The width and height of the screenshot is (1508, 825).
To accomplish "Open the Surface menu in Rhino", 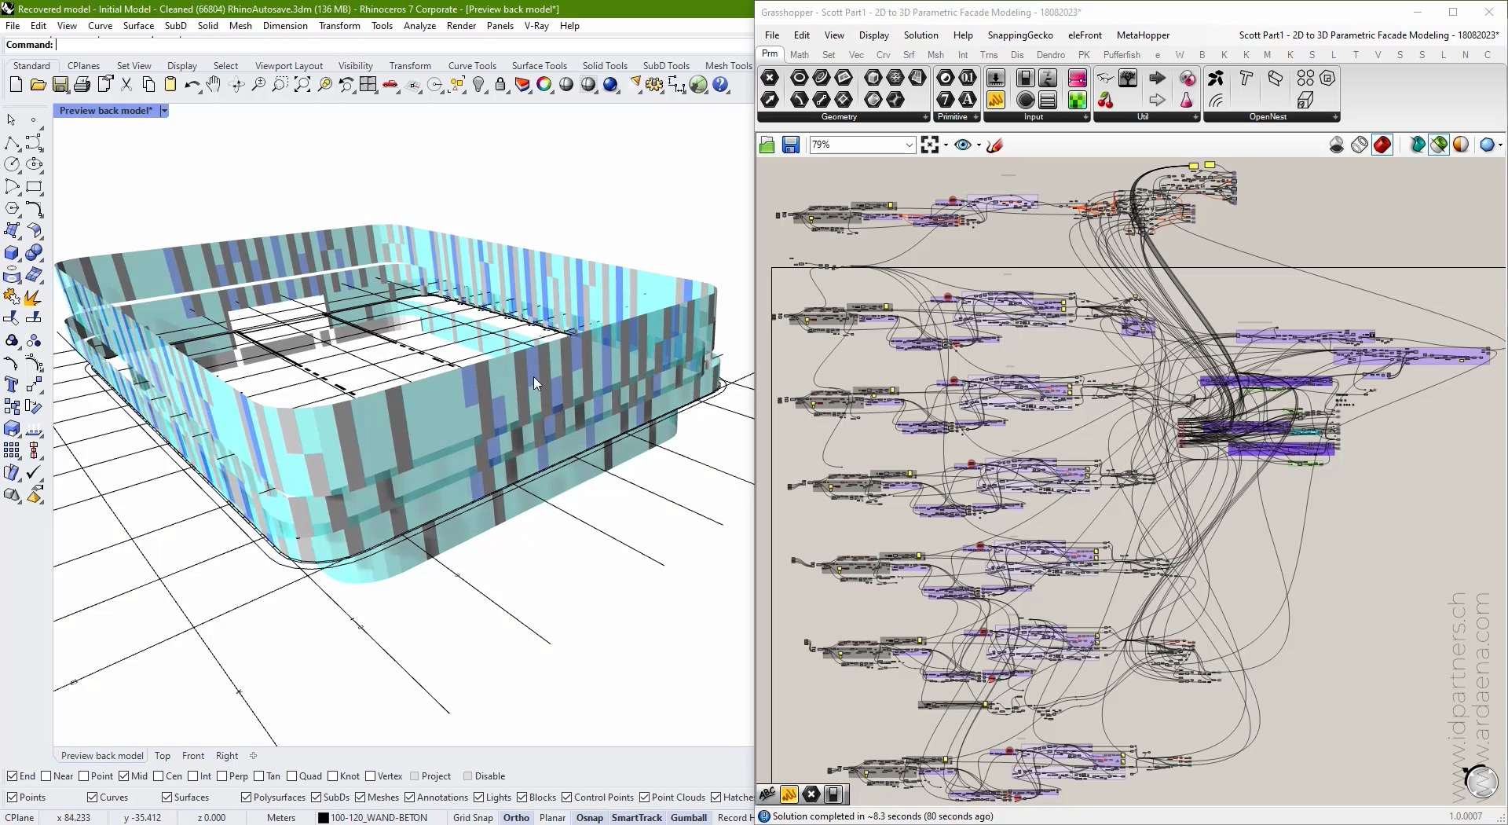I will pos(138,26).
